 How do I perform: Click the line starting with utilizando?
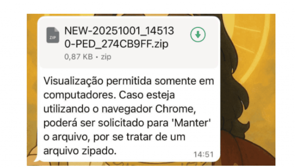120,109
